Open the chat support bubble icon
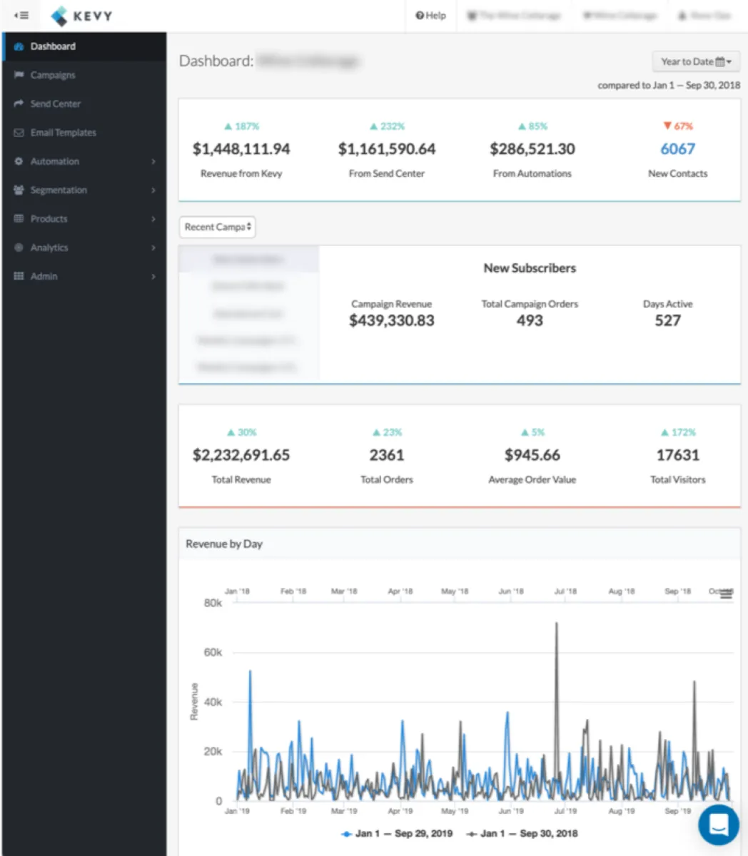 [x=719, y=825]
